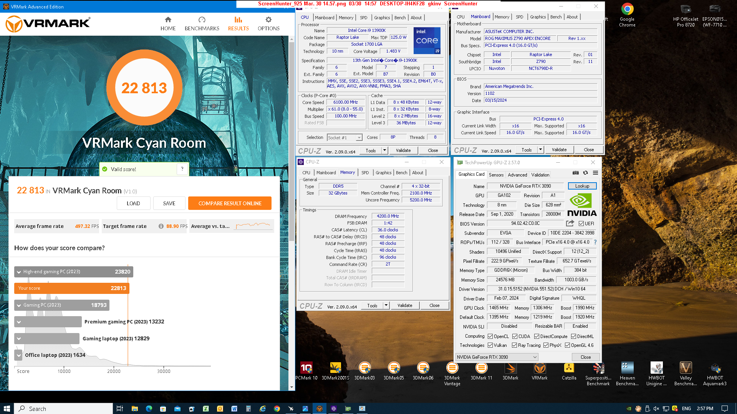The image size is (737, 414).
Task: Toggle CUDA checkbox in GPU-Z
Action: tap(515, 336)
